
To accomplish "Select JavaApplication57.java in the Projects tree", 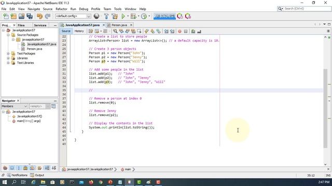I will coord(41,44).
